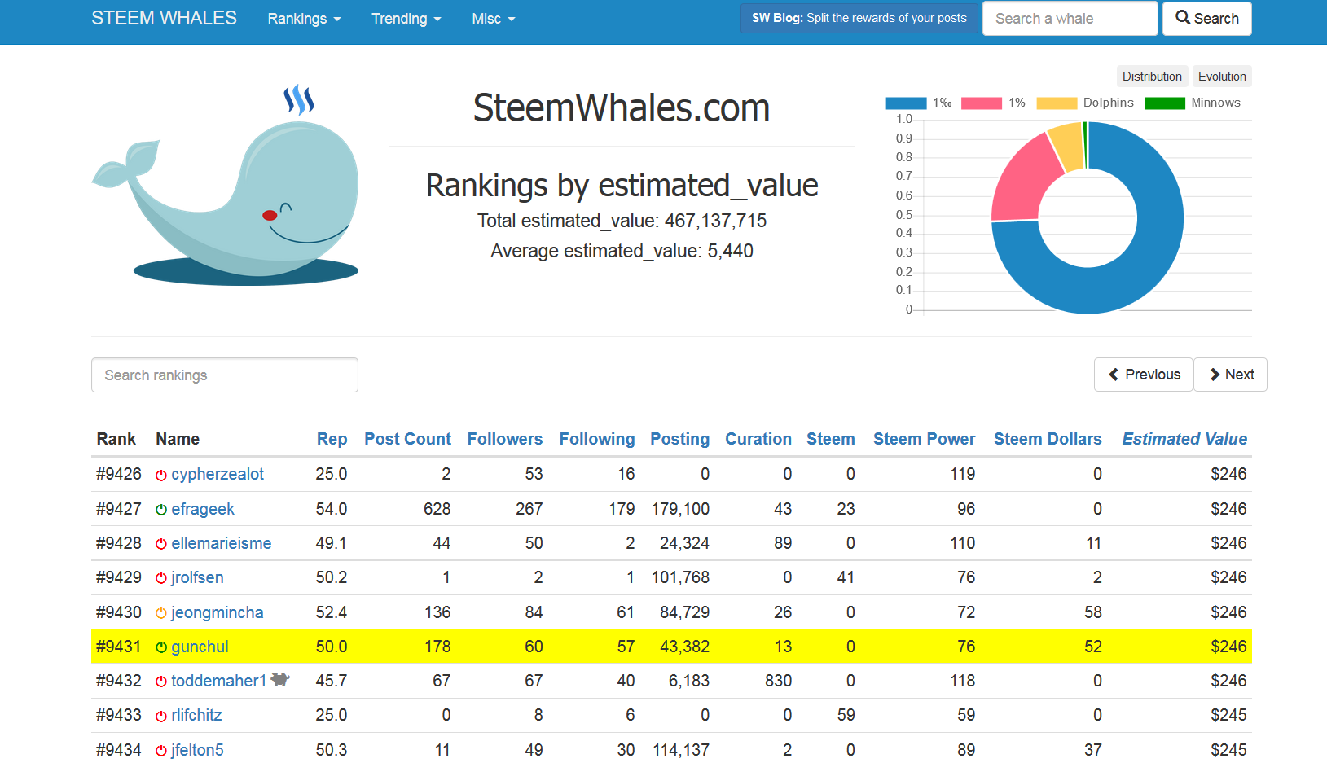This screenshot has height=763, width=1327.
Task: Expand the Misc dropdown menu
Action: click(x=493, y=19)
